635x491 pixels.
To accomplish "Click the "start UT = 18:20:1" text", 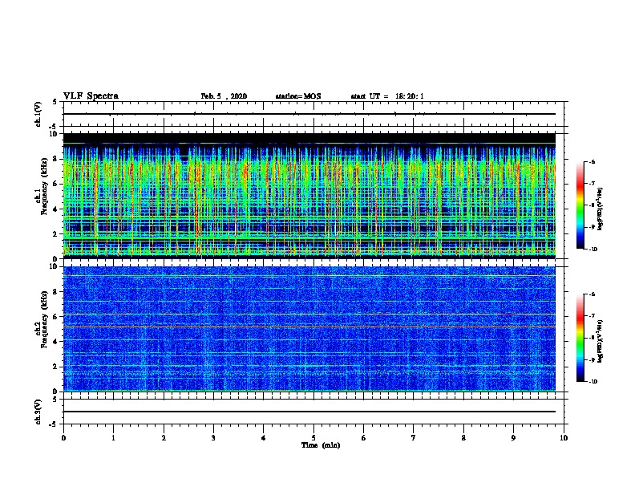I will [x=387, y=96].
